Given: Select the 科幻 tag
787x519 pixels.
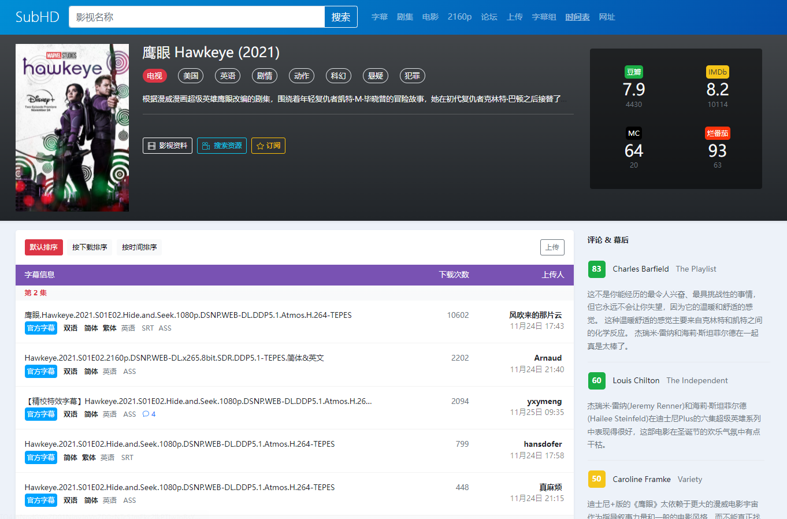Looking at the screenshot, I should 339,76.
